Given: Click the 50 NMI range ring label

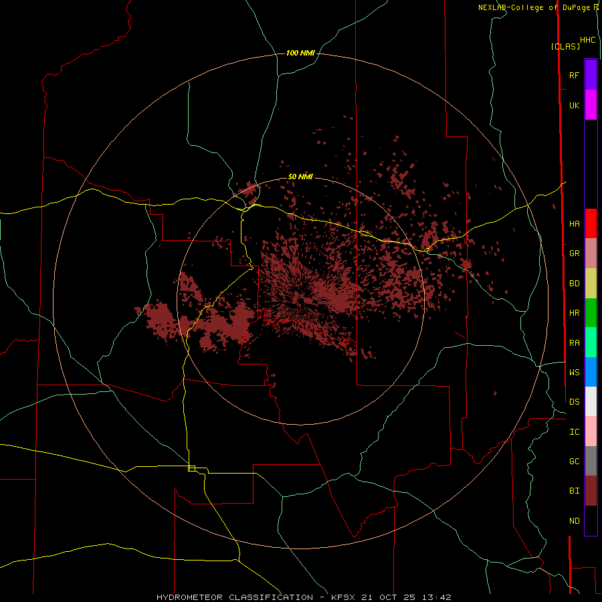Looking at the screenshot, I should click(300, 177).
